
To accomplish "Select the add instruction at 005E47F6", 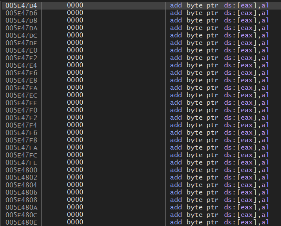I will (219, 133).
